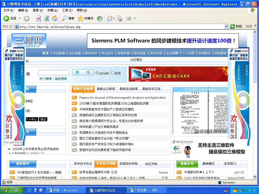The width and height of the screenshot is (259, 194).
Task: Click the 退出 logout button
Action: point(43,119)
